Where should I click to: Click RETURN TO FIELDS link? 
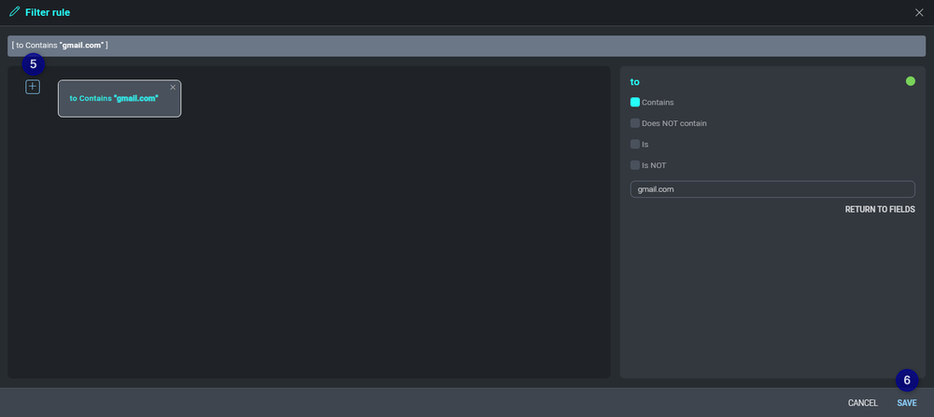tap(879, 209)
